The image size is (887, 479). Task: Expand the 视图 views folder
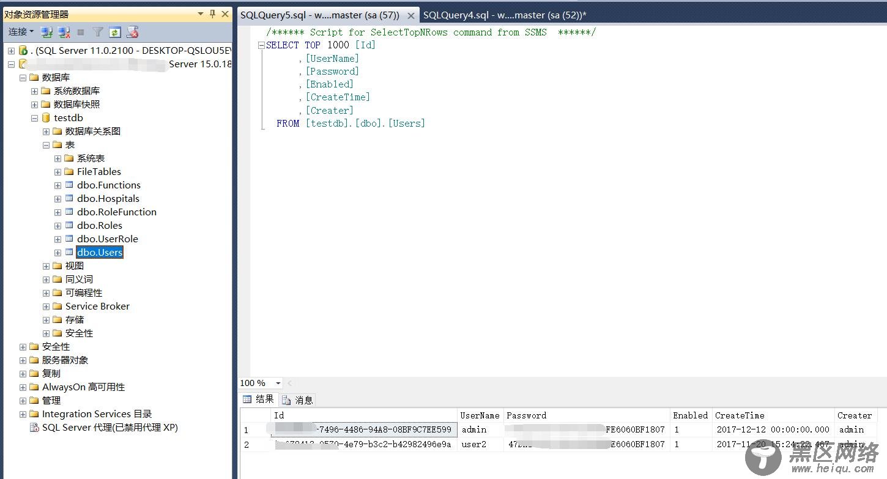[x=46, y=265]
